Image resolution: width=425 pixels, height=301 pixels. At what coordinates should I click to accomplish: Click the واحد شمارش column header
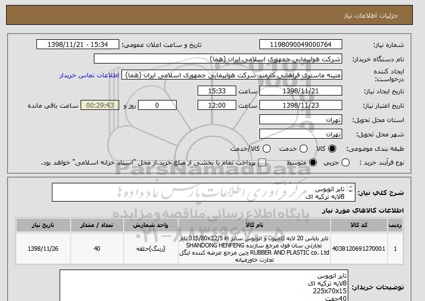[151, 225]
